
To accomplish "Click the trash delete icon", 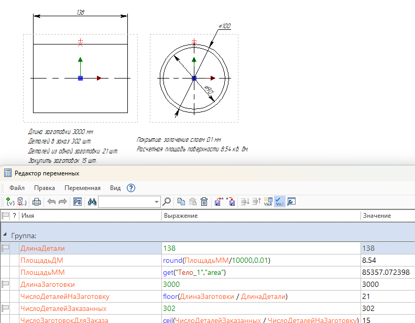I will (x=204, y=202).
